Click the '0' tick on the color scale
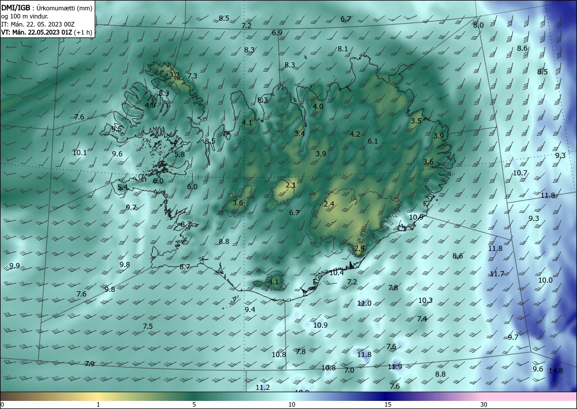 coord(2,404)
